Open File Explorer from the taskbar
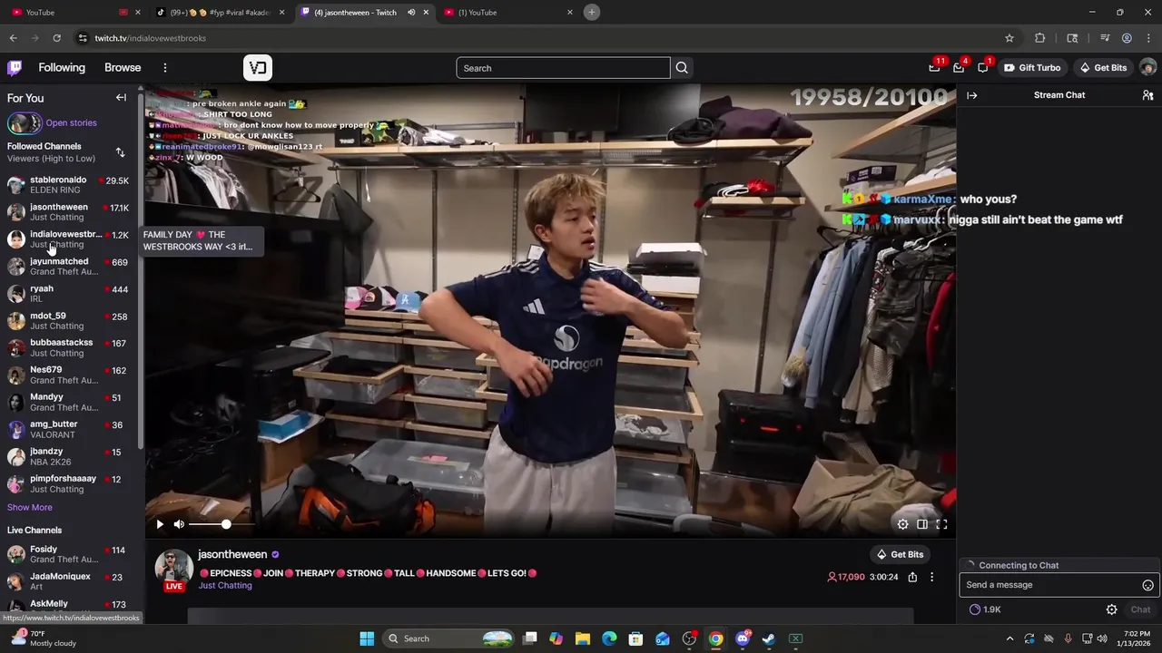Viewport: 1162px width, 653px height. point(583,638)
